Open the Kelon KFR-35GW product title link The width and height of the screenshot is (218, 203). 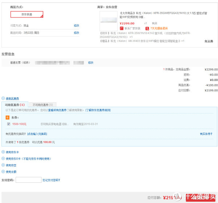(x=163, y=15)
